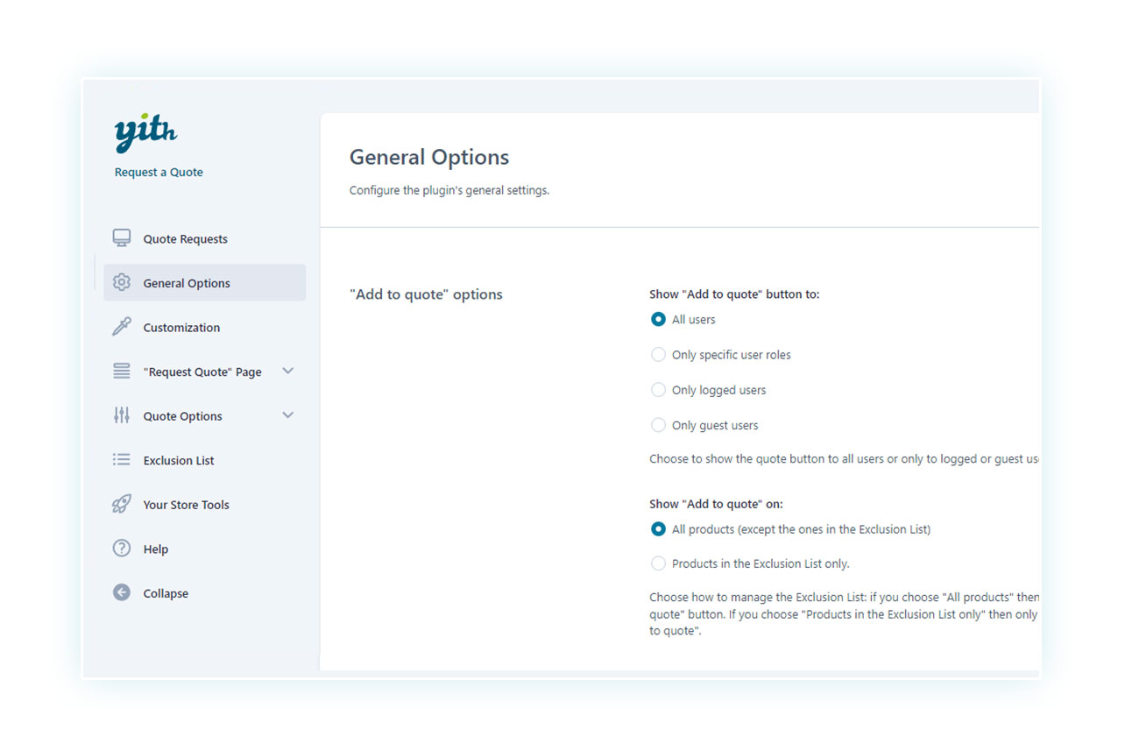Click the Customization eyedropper icon

(x=122, y=327)
